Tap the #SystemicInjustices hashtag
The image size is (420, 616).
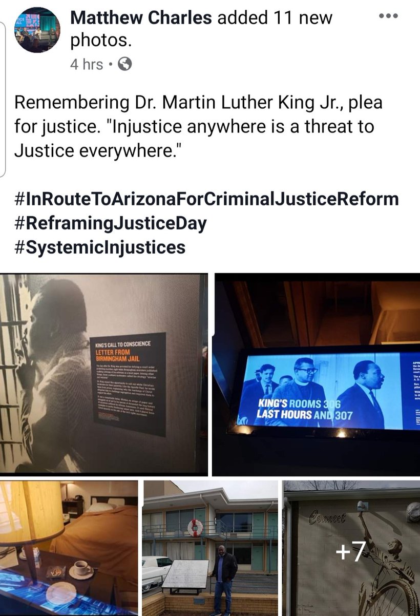coord(99,248)
